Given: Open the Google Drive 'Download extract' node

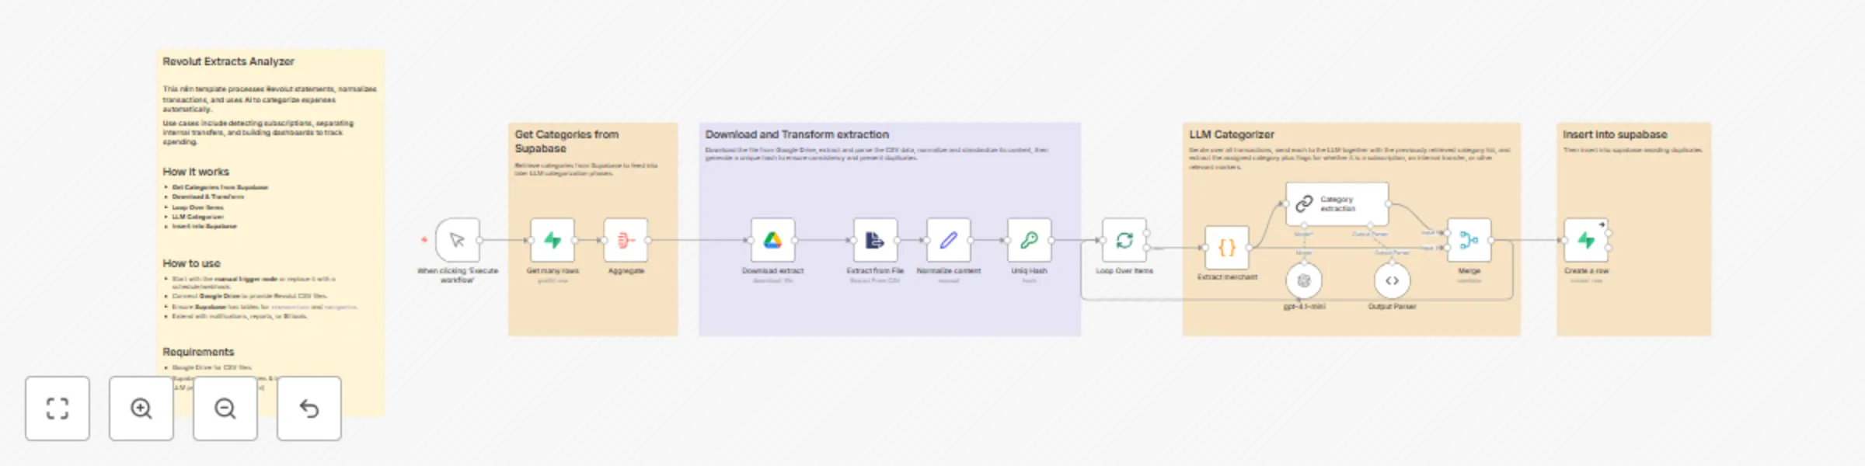Looking at the screenshot, I should click(x=772, y=240).
